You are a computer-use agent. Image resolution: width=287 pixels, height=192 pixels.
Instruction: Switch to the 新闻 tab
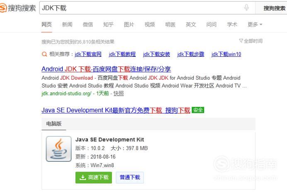click(x=67, y=24)
